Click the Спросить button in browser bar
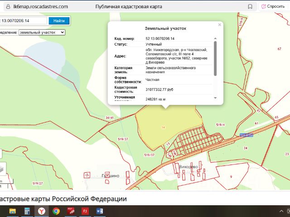This screenshot has width=290, height=217. [x=273, y=6]
